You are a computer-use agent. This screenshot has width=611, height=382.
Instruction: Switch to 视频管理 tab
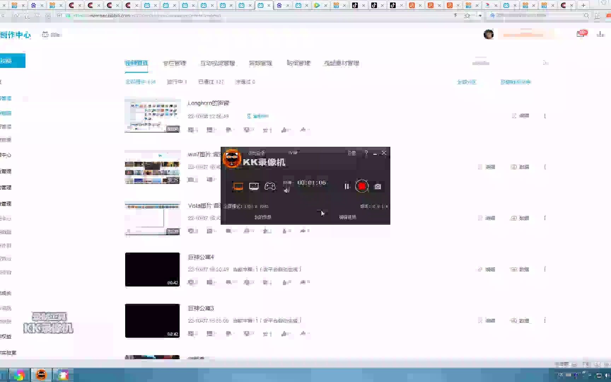(x=136, y=63)
